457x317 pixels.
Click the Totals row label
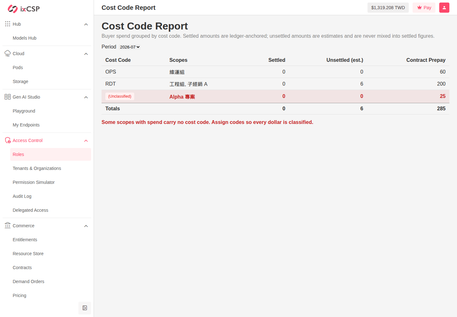click(113, 108)
